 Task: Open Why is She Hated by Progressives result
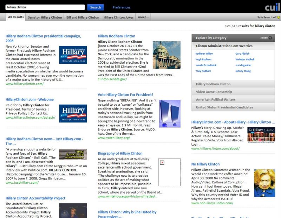coord(127,214)
